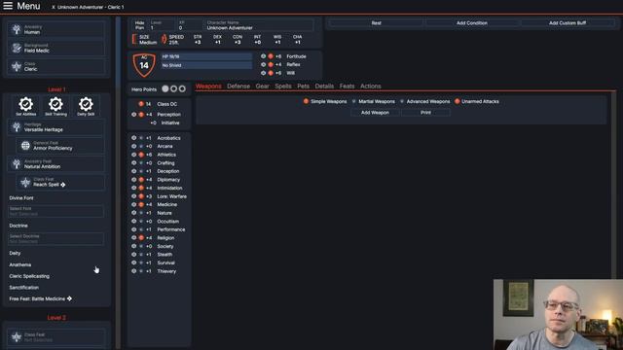Switch to the Weapons tab

tap(208, 87)
